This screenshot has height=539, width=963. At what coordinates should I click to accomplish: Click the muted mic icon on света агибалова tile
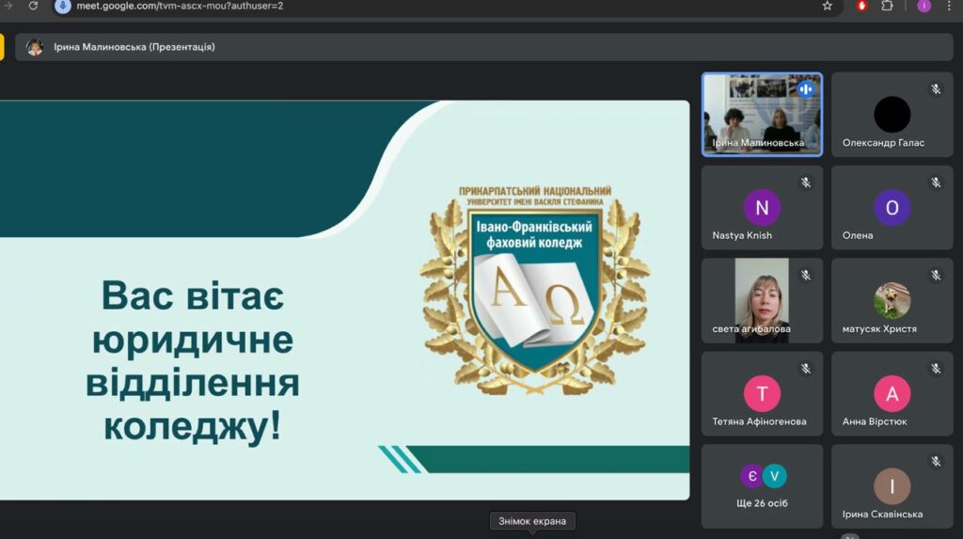click(806, 276)
